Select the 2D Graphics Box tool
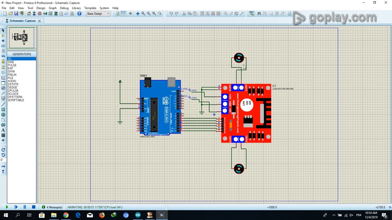This screenshot has height=220, width=392. point(3,109)
